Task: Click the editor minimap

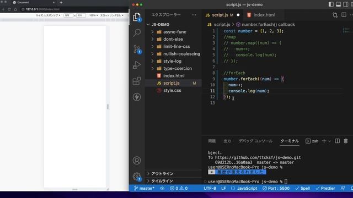Action: tap(346, 30)
